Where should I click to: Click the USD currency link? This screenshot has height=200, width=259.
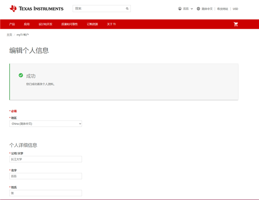(x=235, y=9)
